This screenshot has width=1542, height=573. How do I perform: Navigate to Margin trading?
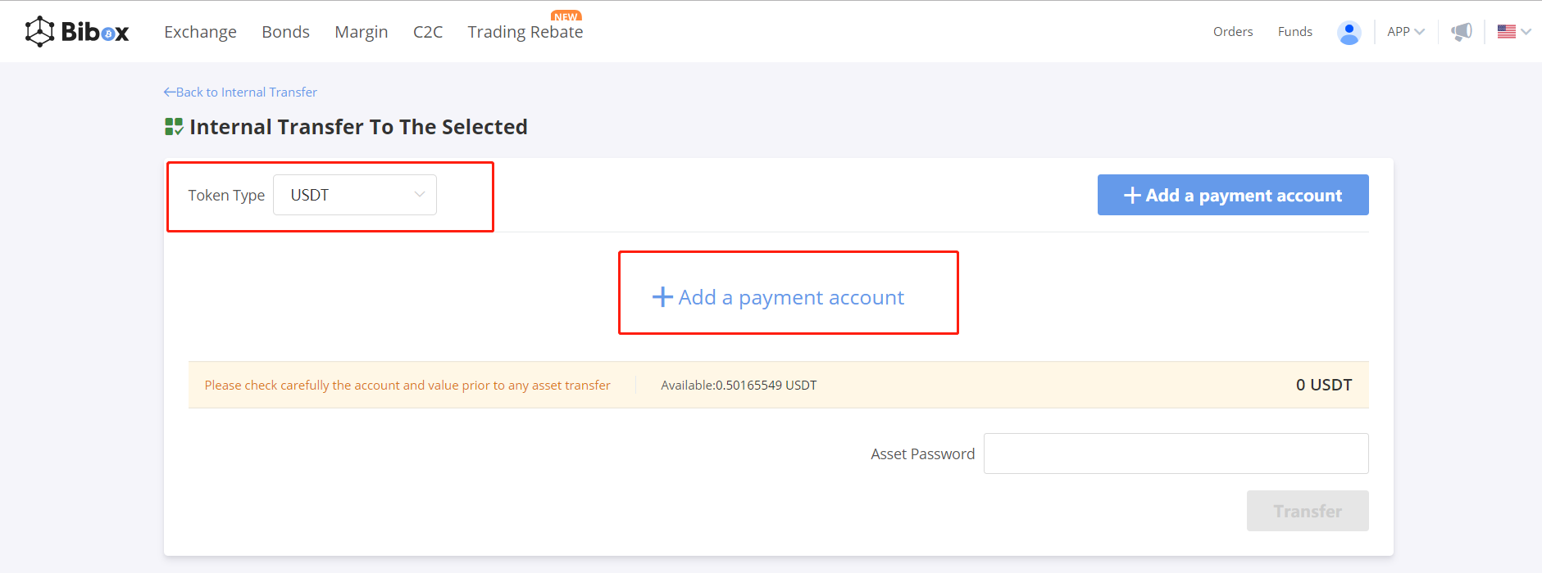coord(361,32)
